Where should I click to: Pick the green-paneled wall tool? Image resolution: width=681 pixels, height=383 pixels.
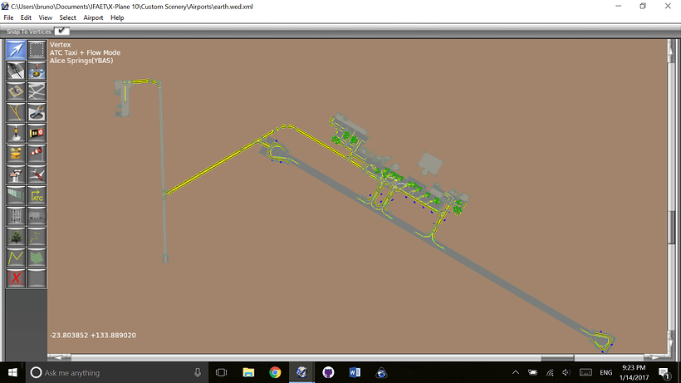[16, 195]
